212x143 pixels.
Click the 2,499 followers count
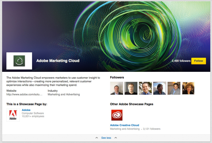181,61
